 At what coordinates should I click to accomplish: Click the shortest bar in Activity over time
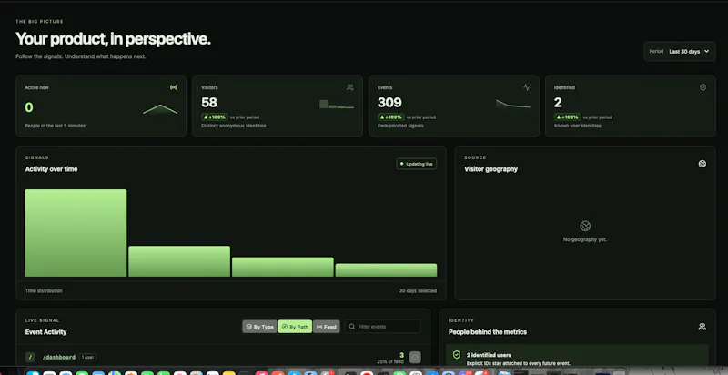[x=386, y=270]
